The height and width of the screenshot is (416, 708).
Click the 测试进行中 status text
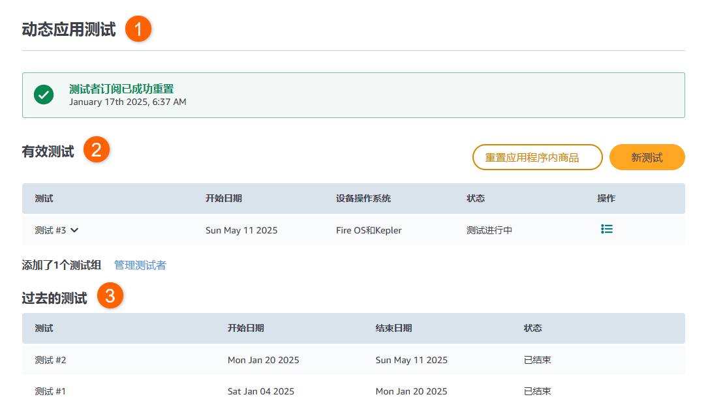[x=489, y=230]
